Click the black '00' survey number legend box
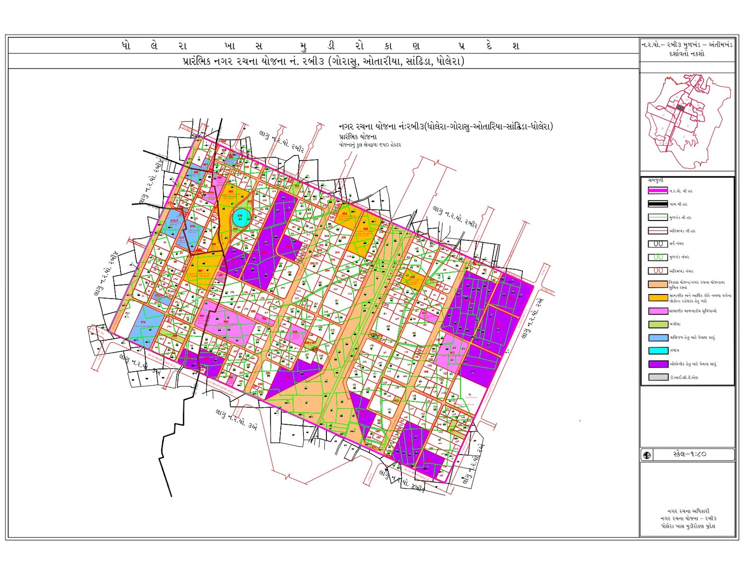The image size is (745, 575). click(657, 243)
